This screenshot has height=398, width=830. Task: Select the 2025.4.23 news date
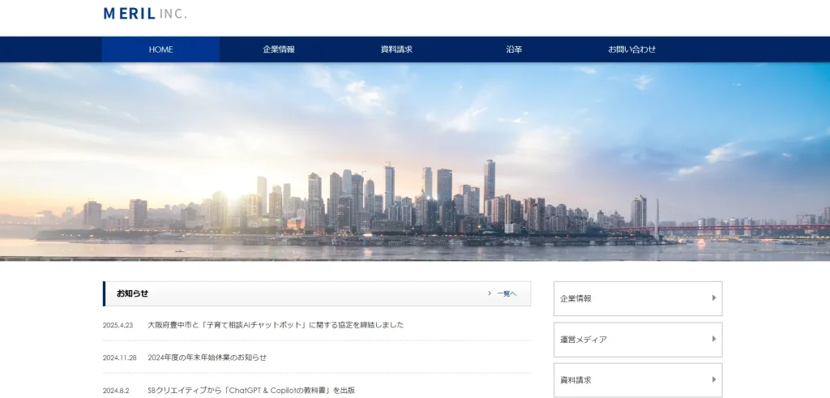point(118,326)
